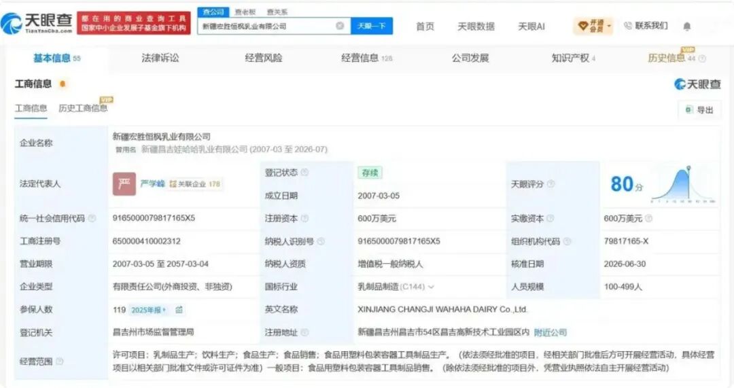The width and height of the screenshot is (734, 388).
Task: Open the 经营信息 tab
Action: 367,58
